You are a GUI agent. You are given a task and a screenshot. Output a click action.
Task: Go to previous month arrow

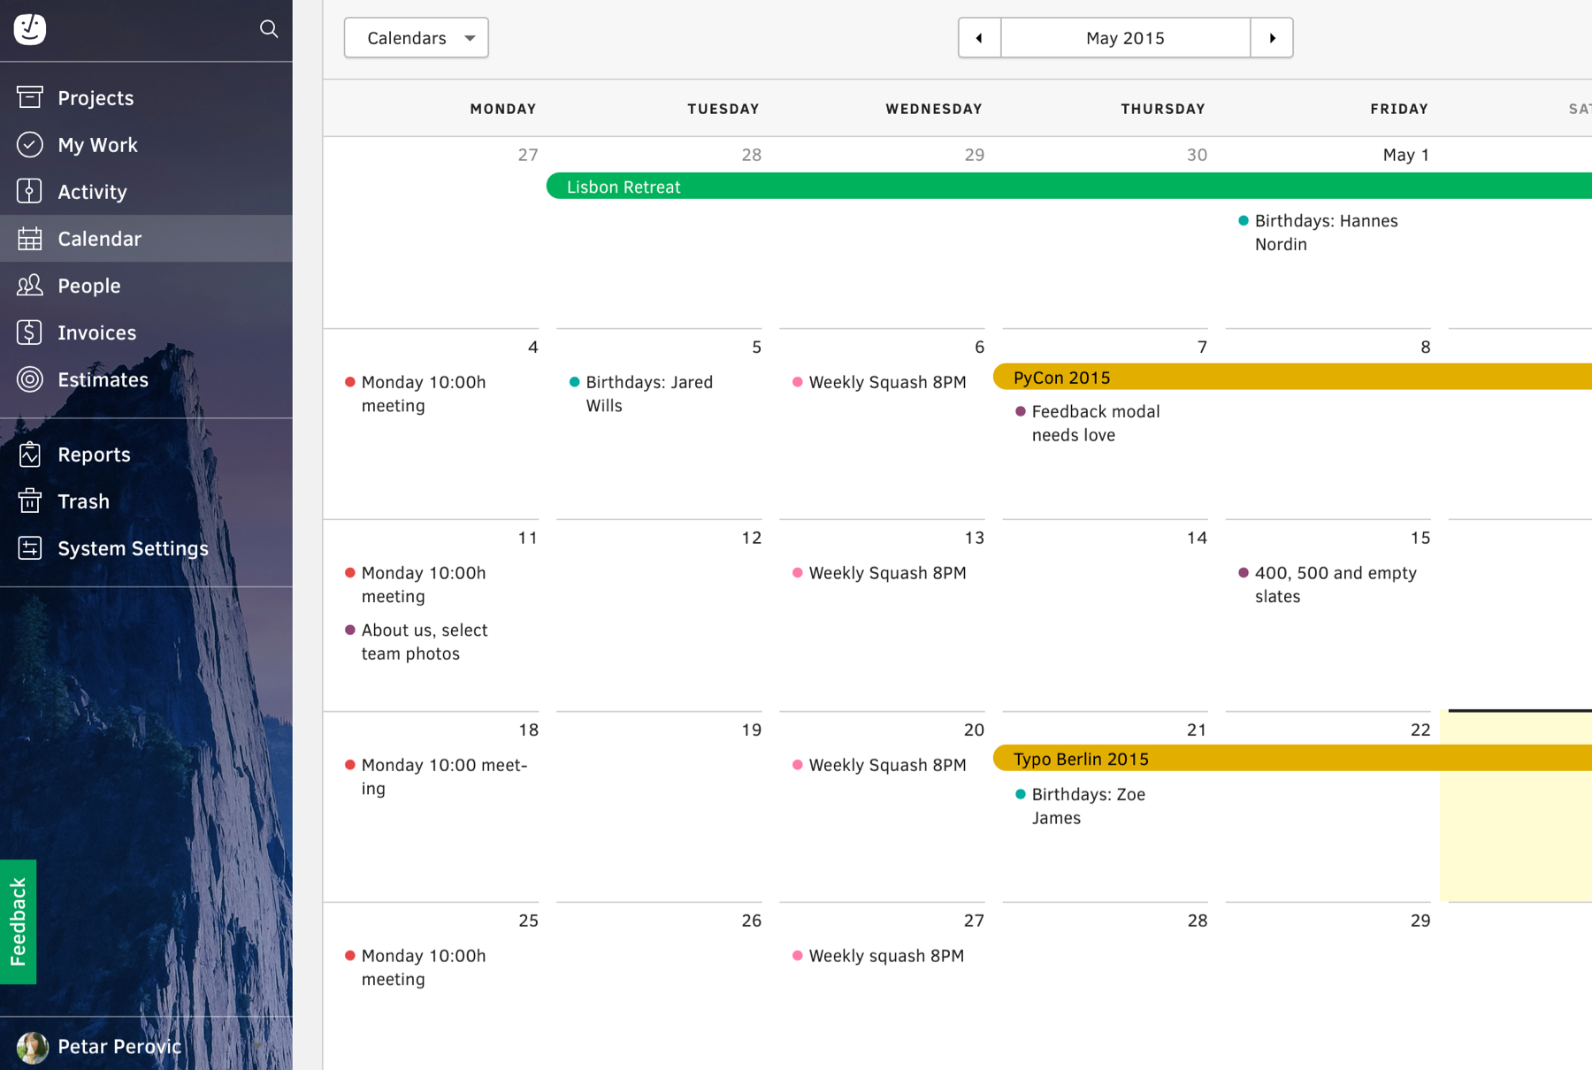979,38
